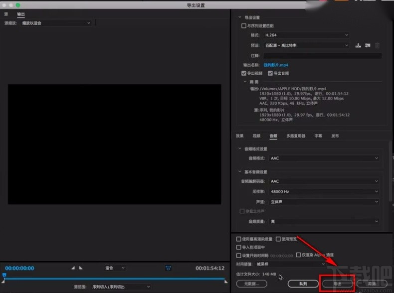
Task: Click the save preset icon
Action: pyautogui.click(x=358, y=45)
